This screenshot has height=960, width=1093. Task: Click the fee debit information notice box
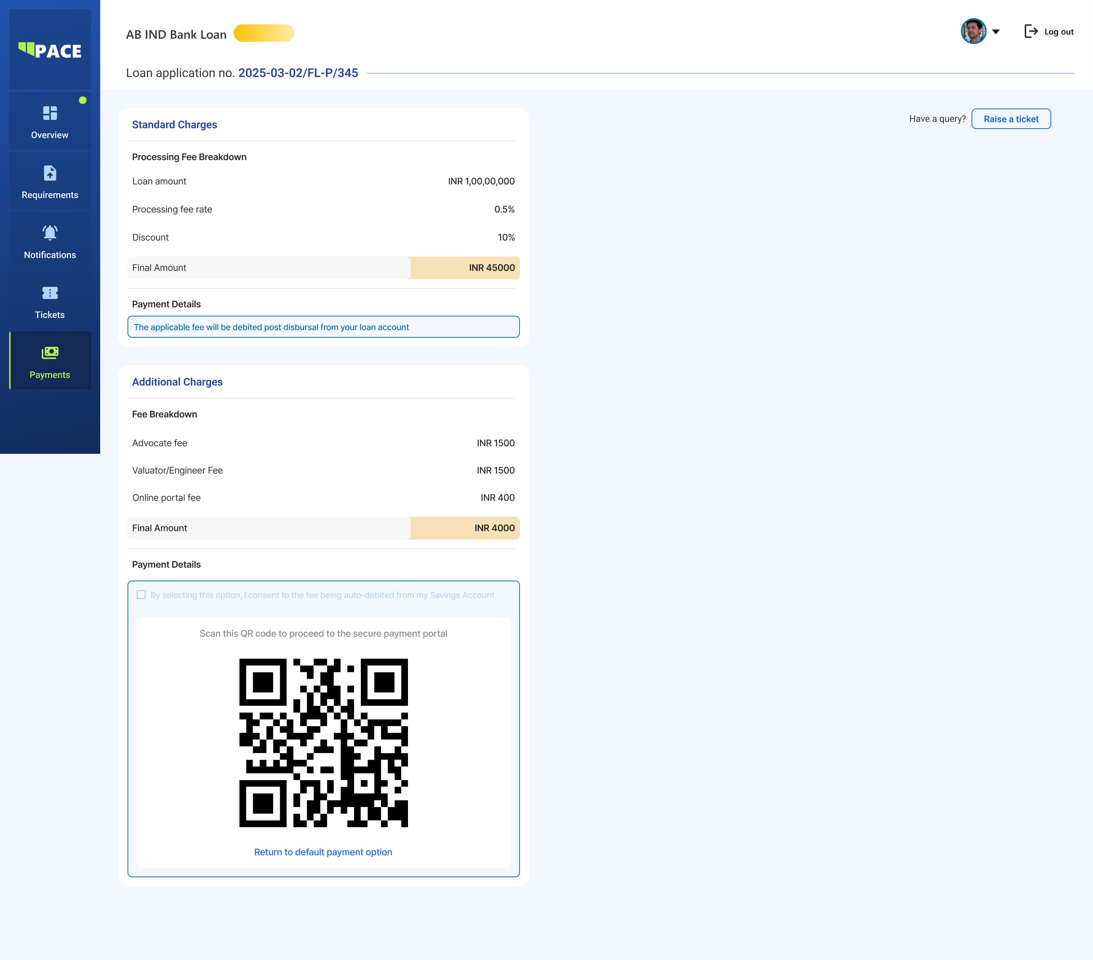click(x=323, y=327)
